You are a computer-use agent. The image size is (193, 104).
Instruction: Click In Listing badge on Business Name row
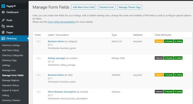pyautogui.click(x=178, y=75)
